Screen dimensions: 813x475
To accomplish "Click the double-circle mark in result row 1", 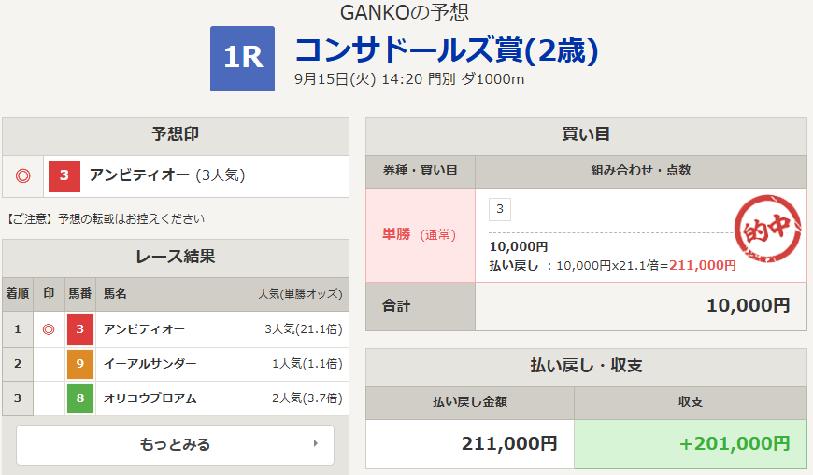I will tap(49, 328).
